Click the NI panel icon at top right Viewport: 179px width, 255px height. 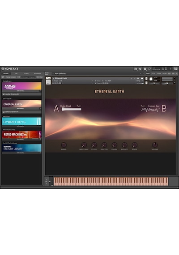[x=175, y=69]
